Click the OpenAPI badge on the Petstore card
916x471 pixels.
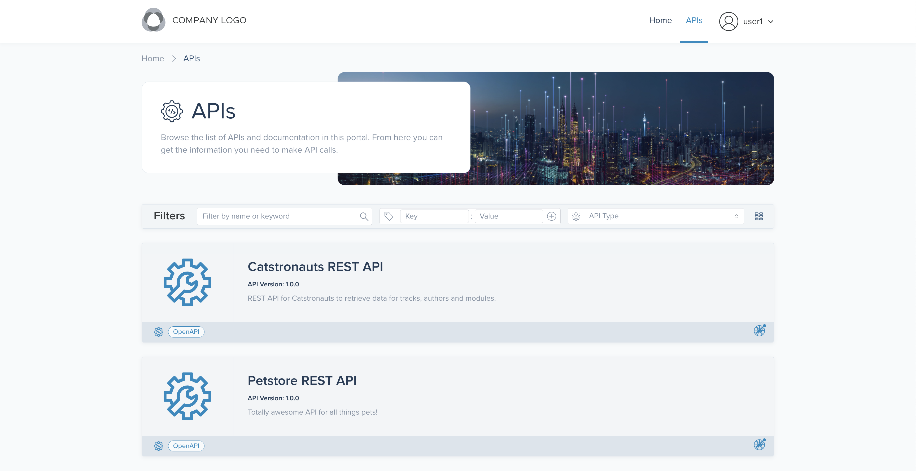point(186,445)
